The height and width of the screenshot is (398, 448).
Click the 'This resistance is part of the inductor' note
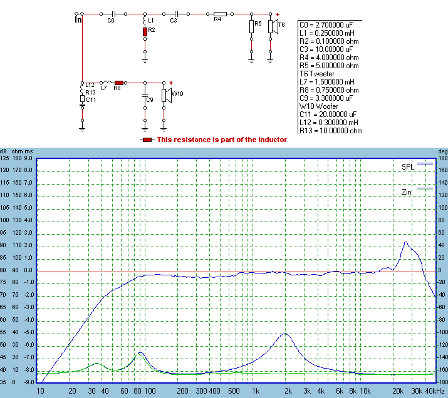222,140
